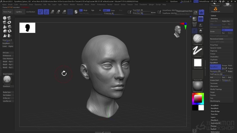This screenshot has height=133, width=237.
Task: Collapse the Geometry palette section
Action: click(214, 18)
